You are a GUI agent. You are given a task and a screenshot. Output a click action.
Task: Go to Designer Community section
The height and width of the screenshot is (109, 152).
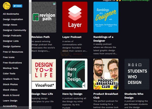tap(14, 30)
